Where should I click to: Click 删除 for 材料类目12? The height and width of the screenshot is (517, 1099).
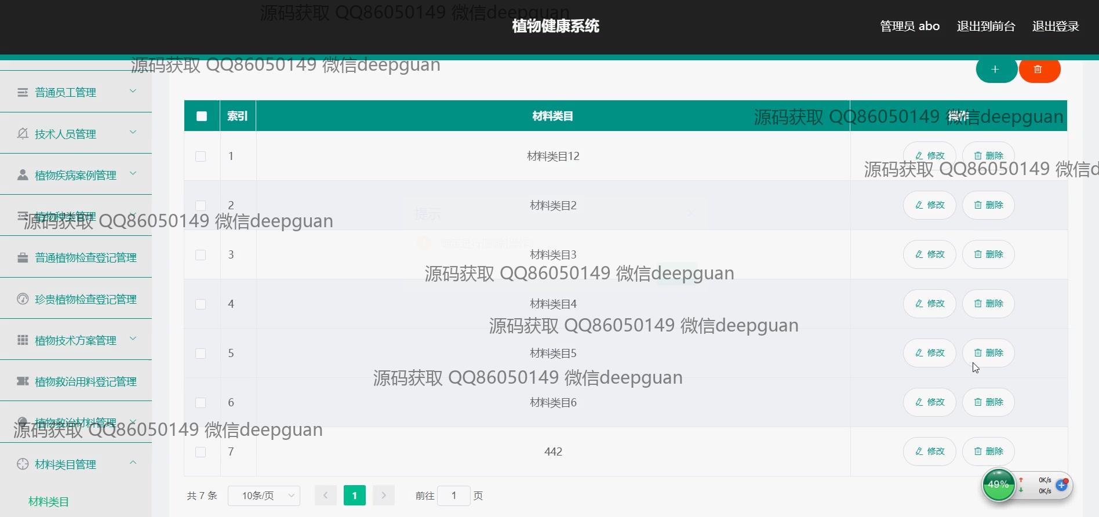(x=989, y=156)
